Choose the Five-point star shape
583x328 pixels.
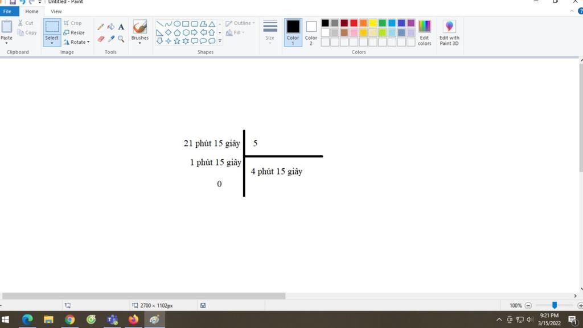point(177,41)
